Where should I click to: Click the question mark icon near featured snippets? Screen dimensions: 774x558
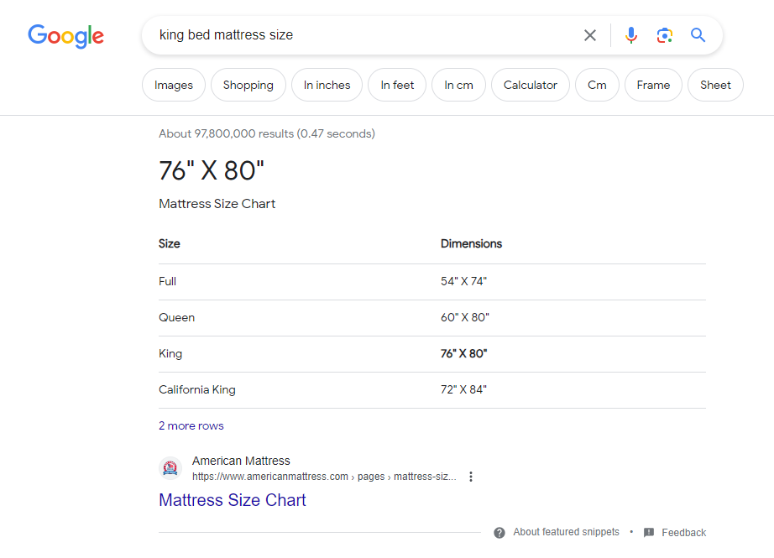pyautogui.click(x=499, y=532)
